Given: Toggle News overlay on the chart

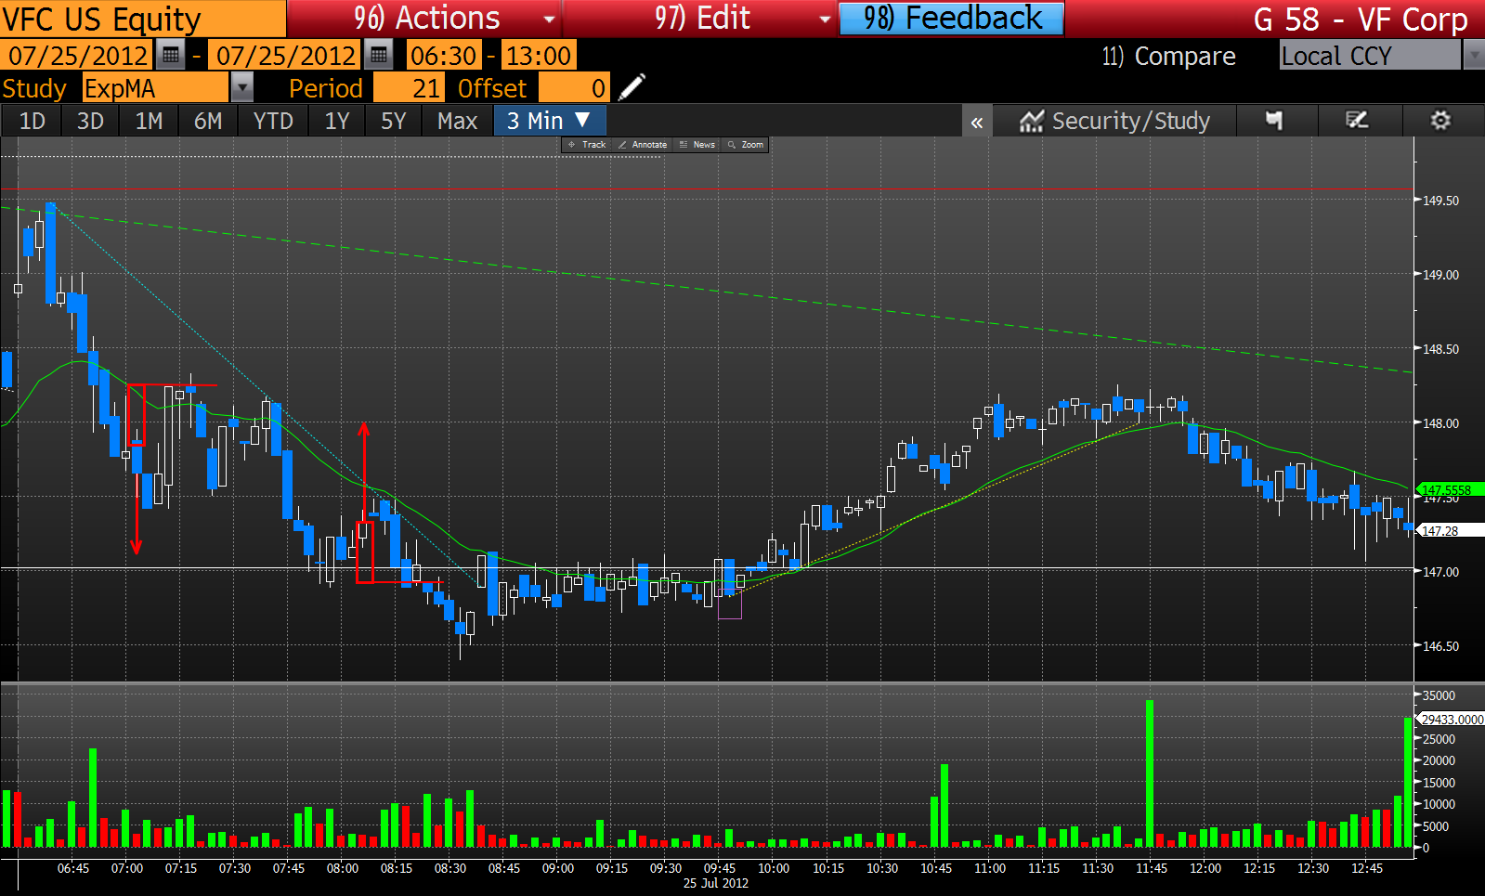Looking at the screenshot, I should tap(697, 145).
